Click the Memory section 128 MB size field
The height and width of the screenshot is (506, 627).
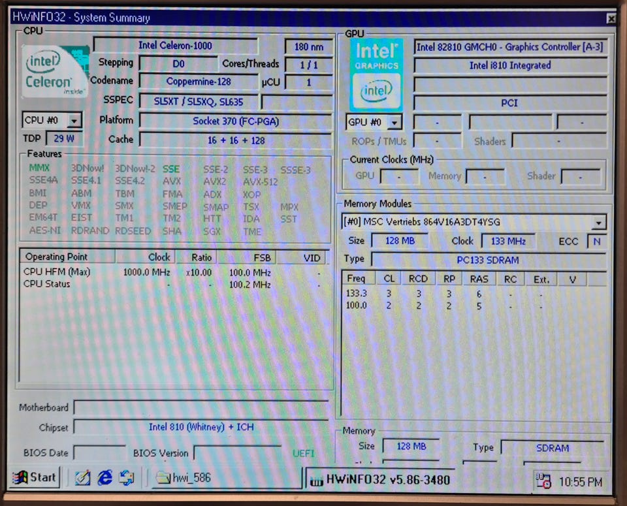click(411, 446)
